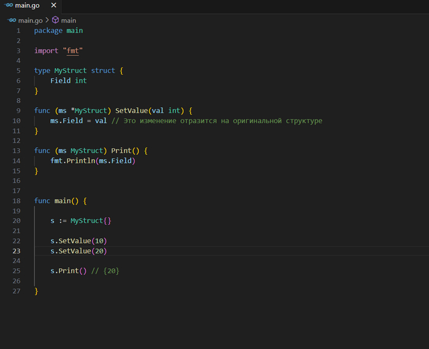429x349 pixels.
Task: Click the Field int declaration line
Action: pyautogui.click(x=69, y=80)
